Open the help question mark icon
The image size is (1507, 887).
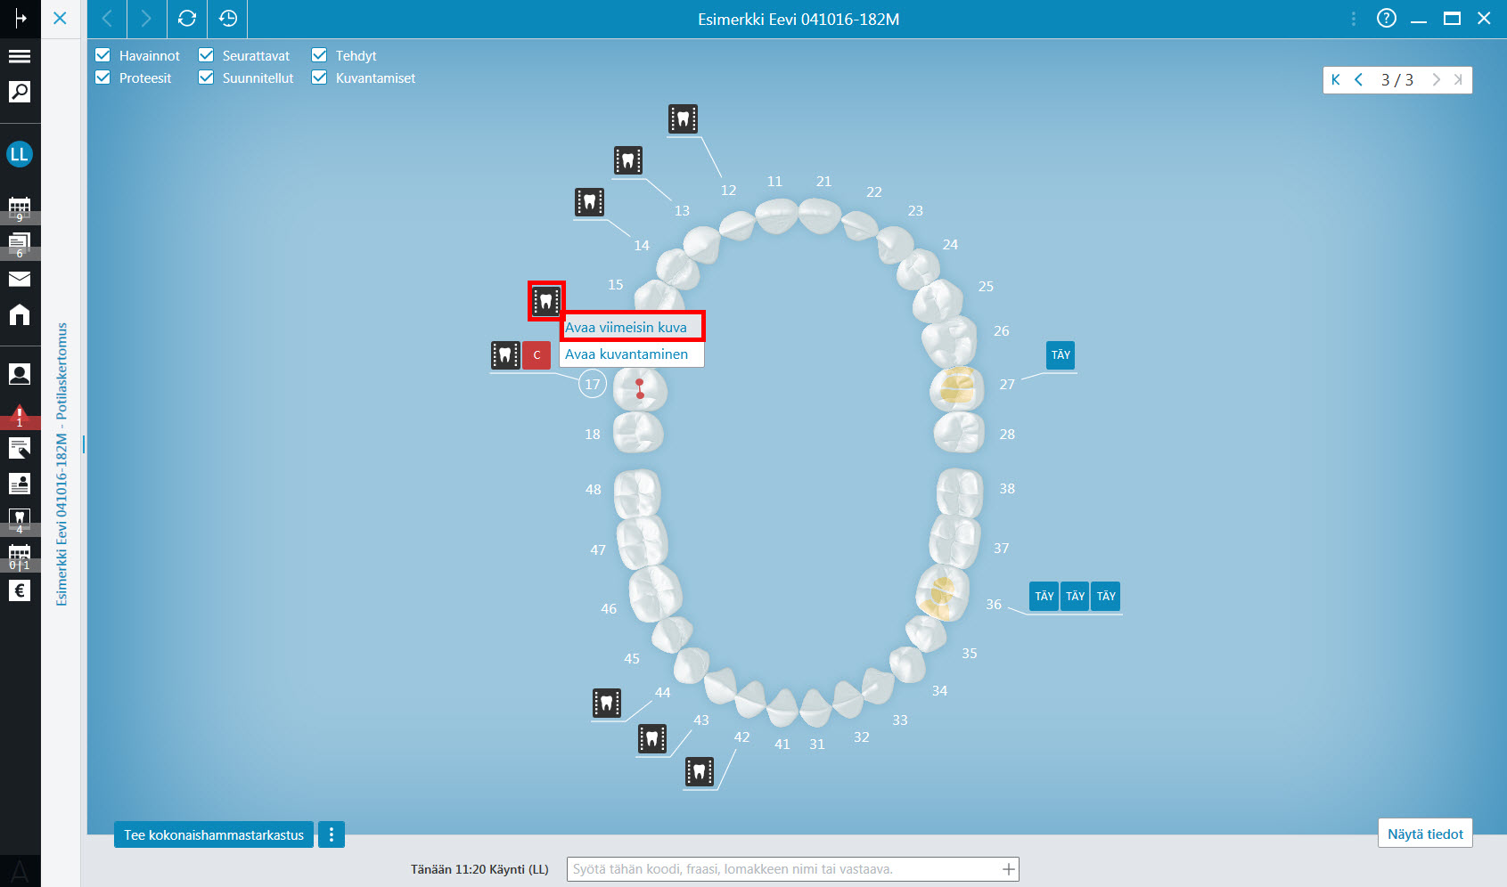[x=1387, y=18]
